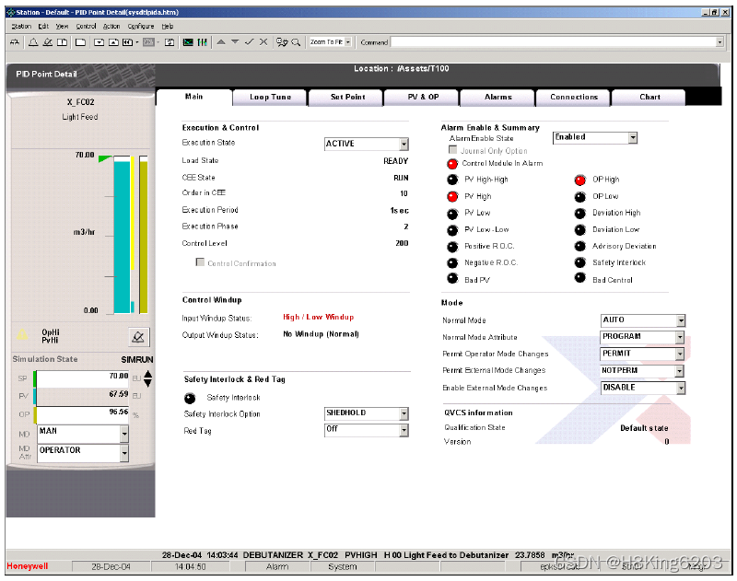Click the Call Up Display blank-page icon
Image resolution: width=737 pixels, height=581 pixels.
tap(80, 42)
